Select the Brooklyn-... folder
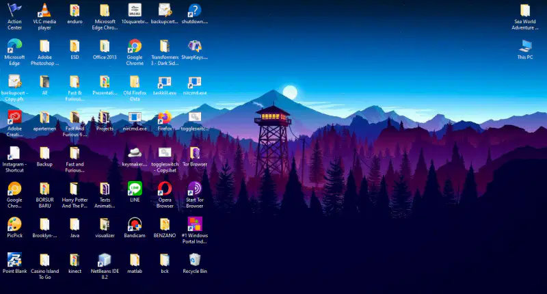Image resolution: width=547 pixels, height=294 pixels. tap(44, 224)
